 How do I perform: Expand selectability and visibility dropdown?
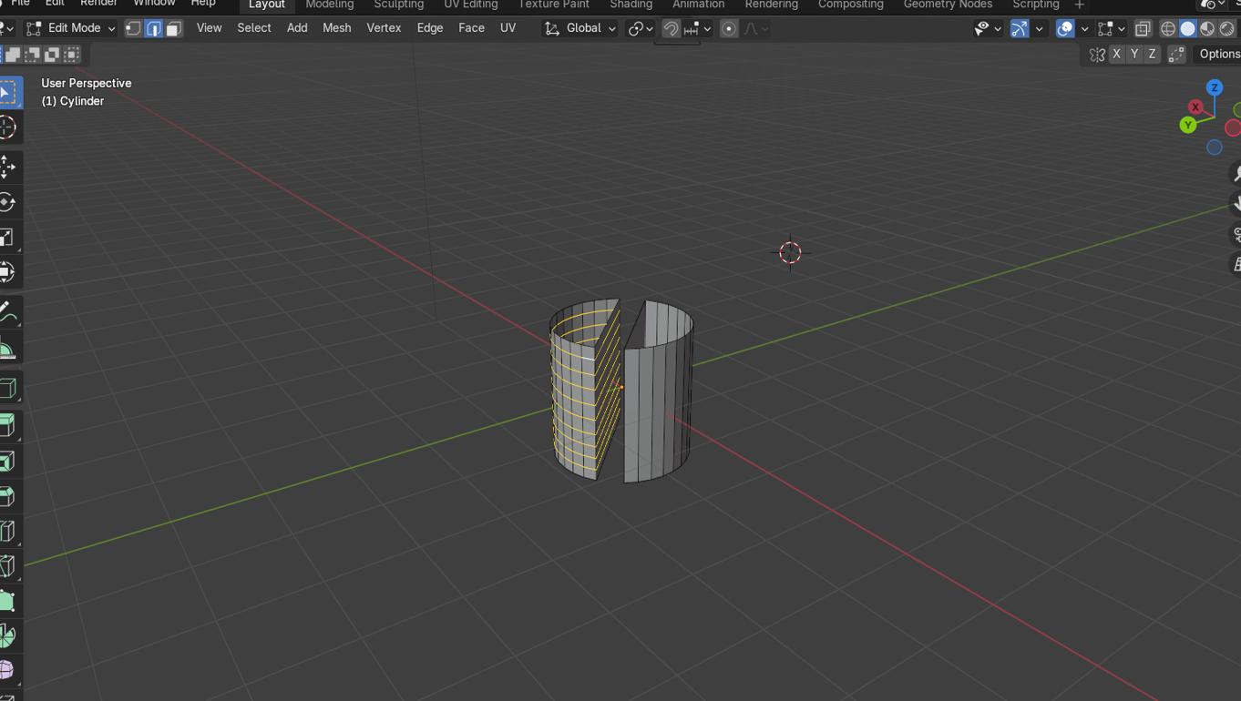pyautogui.click(x=988, y=28)
